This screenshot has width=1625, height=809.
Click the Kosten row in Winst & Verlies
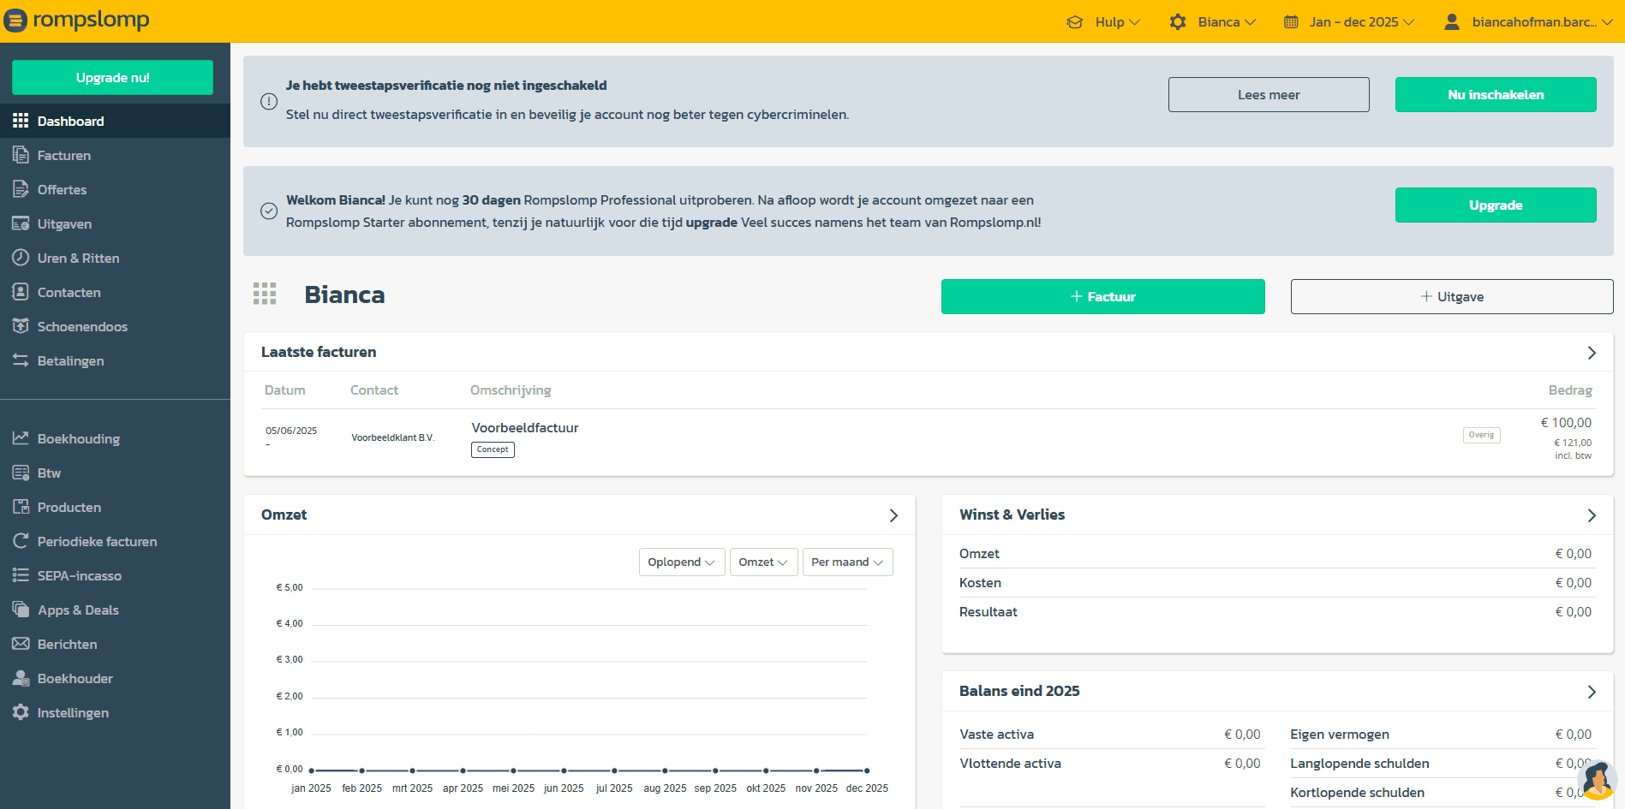(x=1276, y=583)
